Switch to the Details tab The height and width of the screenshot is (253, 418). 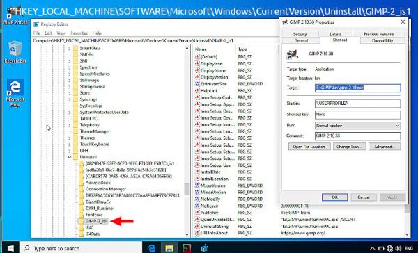(335, 34)
